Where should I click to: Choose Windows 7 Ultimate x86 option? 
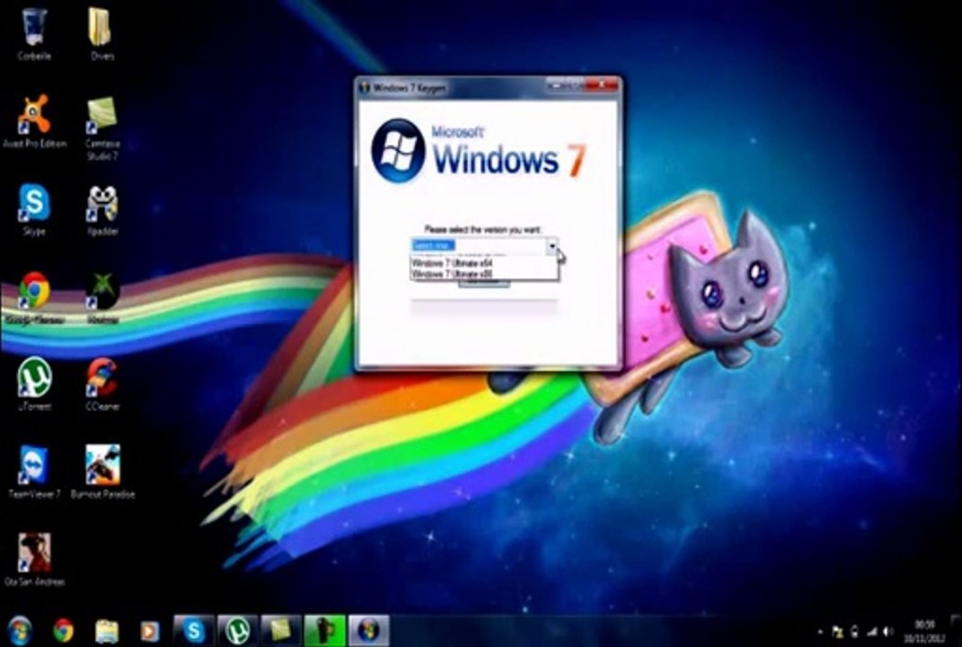(x=484, y=274)
